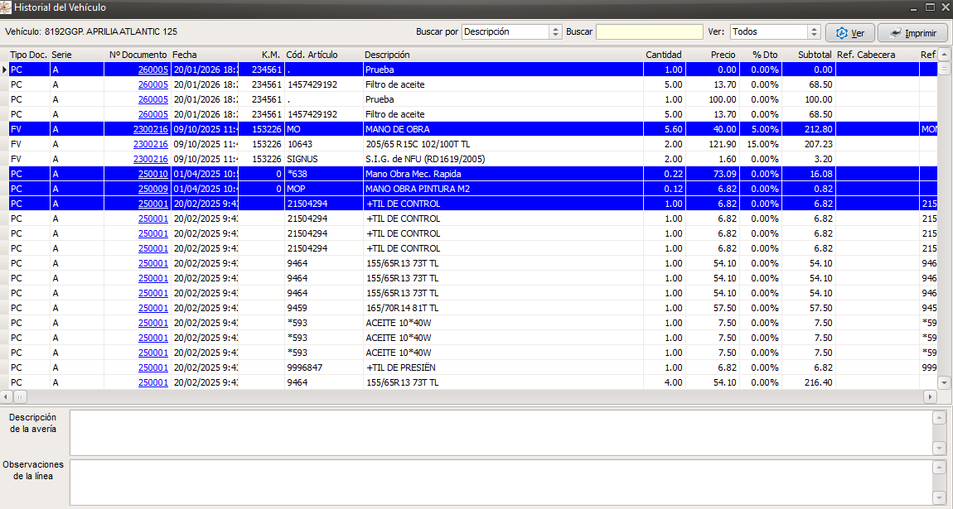Click the Imprimir print button
Screen dimensions: 953x509
tap(912, 33)
